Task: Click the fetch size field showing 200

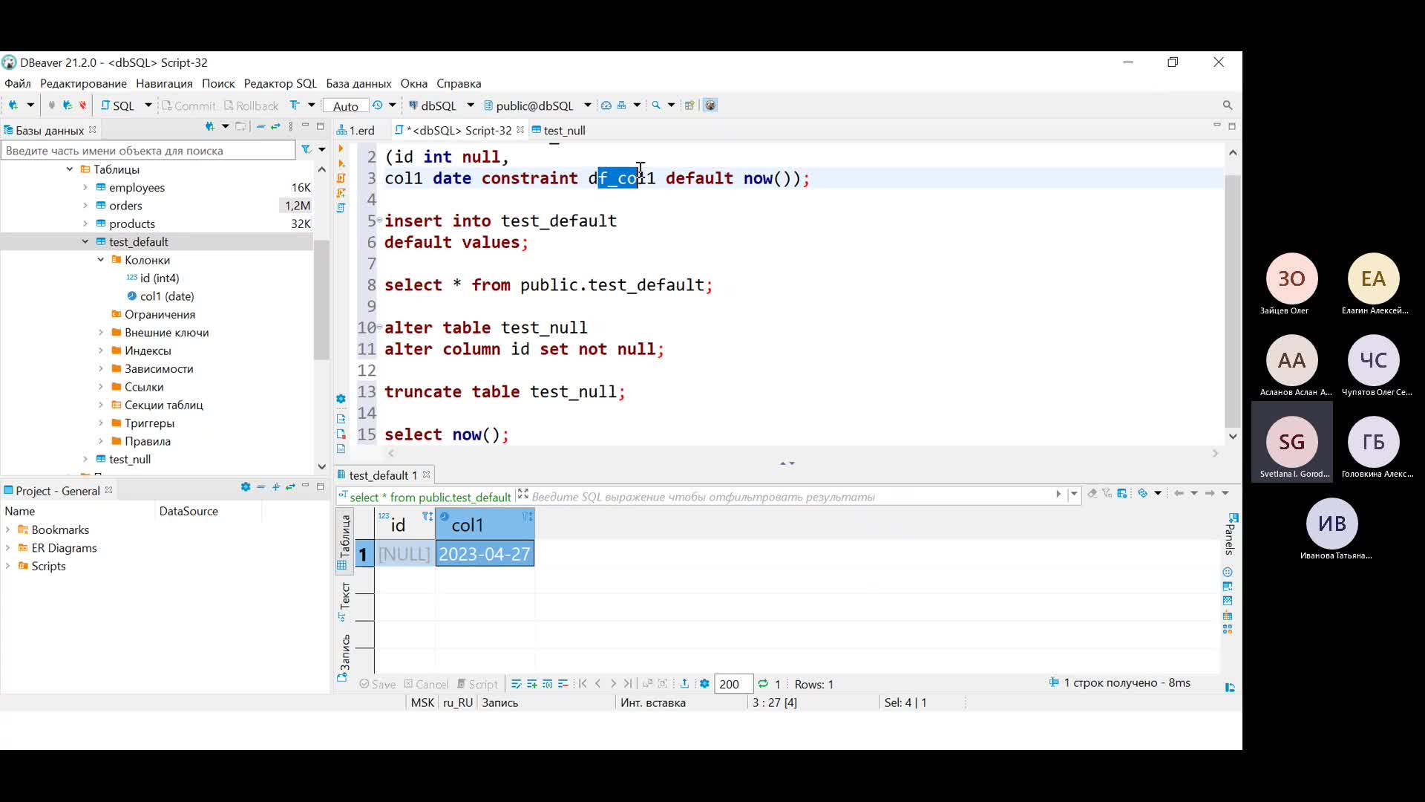Action: pyautogui.click(x=733, y=684)
